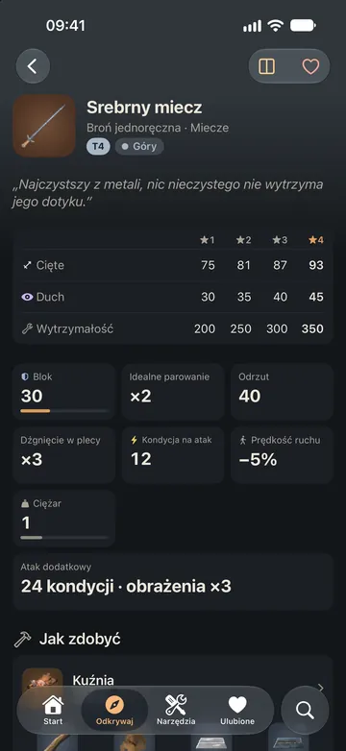346x751 pixels.
Task: Tap the Góry biome tag
Action: pos(139,147)
